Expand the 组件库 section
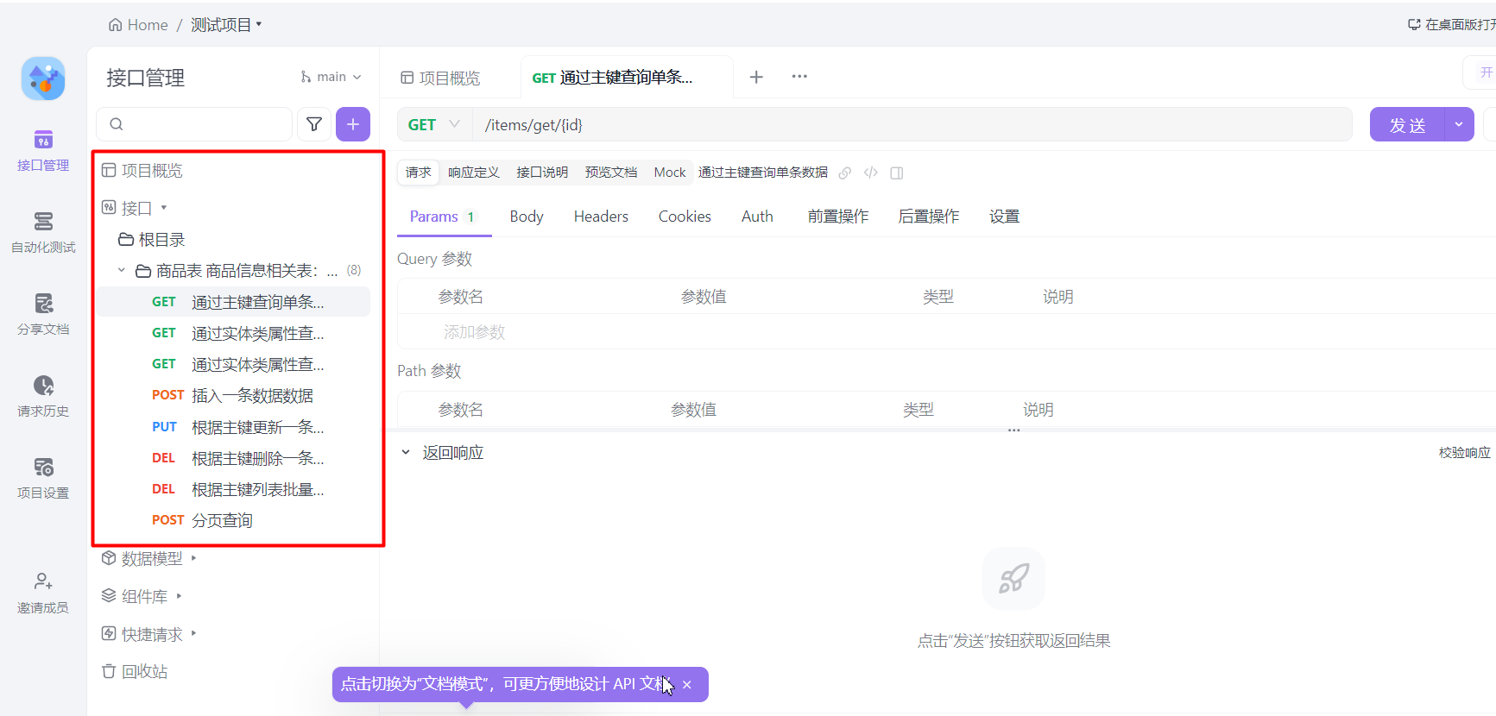Image resolution: width=1496 pixels, height=716 pixels. tap(142, 596)
